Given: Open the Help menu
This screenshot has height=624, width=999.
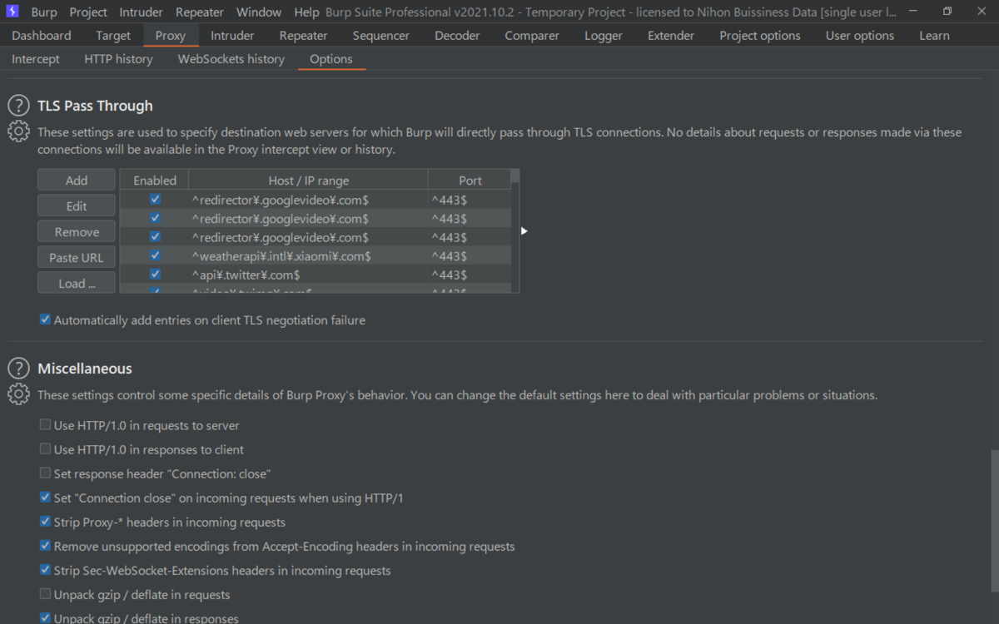Looking at the screenshot, I should [x=306, y=12].
